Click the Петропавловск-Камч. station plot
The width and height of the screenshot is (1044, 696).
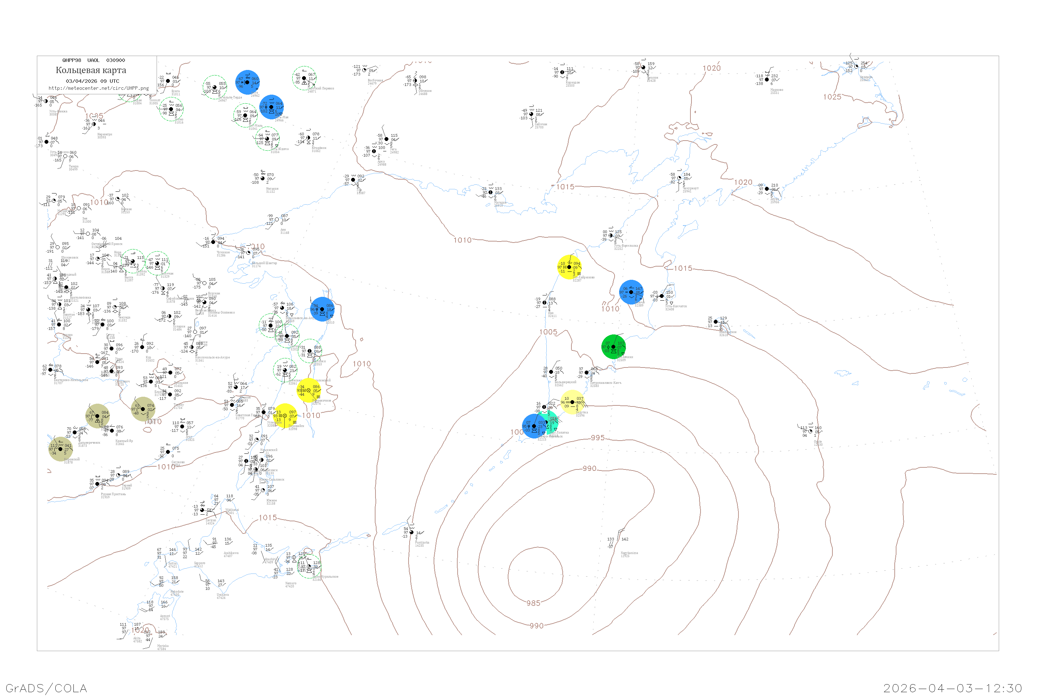tap(587, 372)
